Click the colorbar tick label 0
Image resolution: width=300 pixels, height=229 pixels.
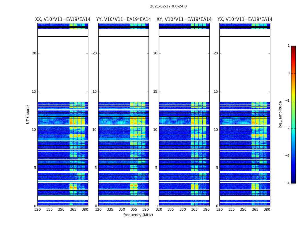289,73
